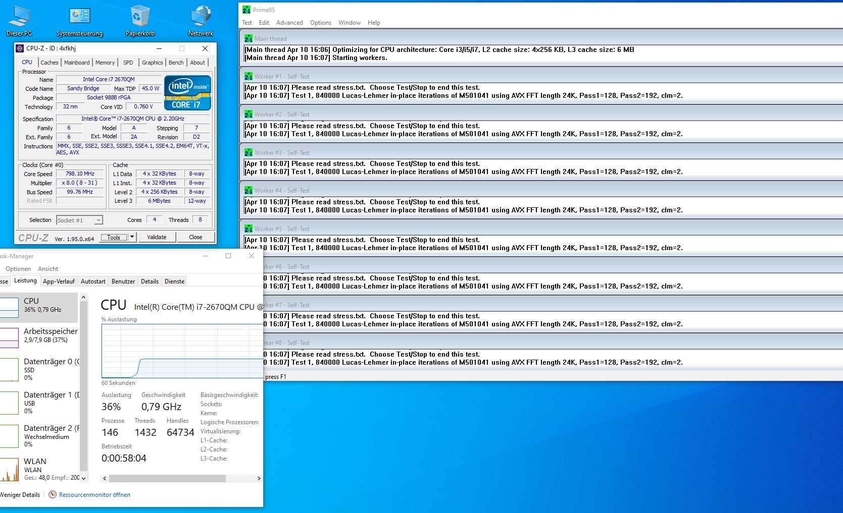Image resolution: width=843 pixels, height=513 pixels.
Task: Click the Core Speed value '798.10 MHz'
Action: 80,174
